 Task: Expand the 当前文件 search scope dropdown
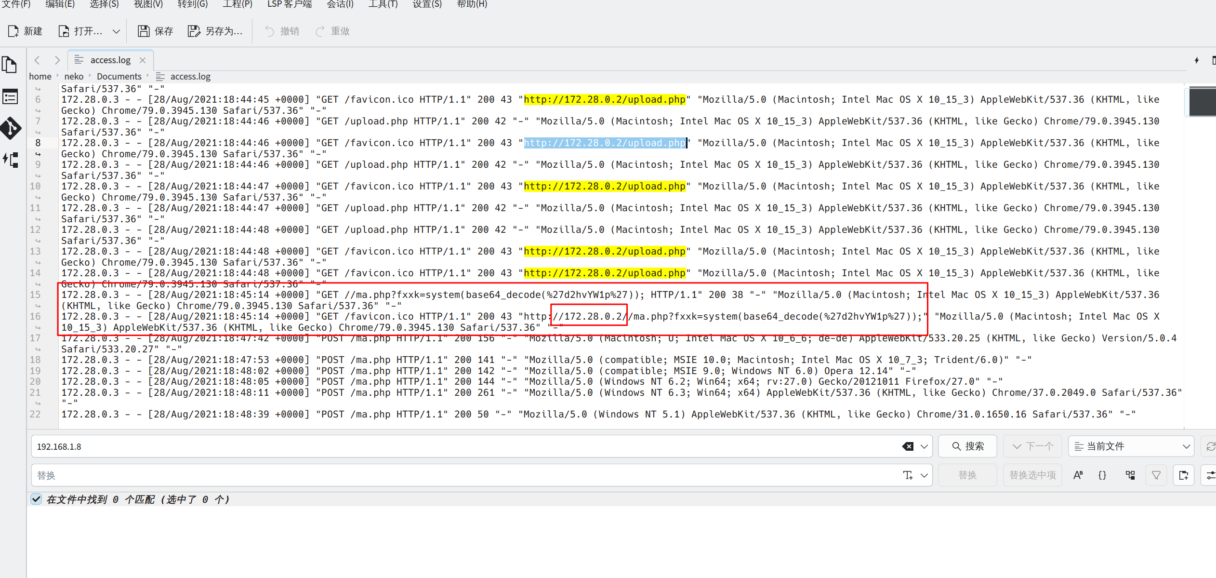coord(1131,446)
